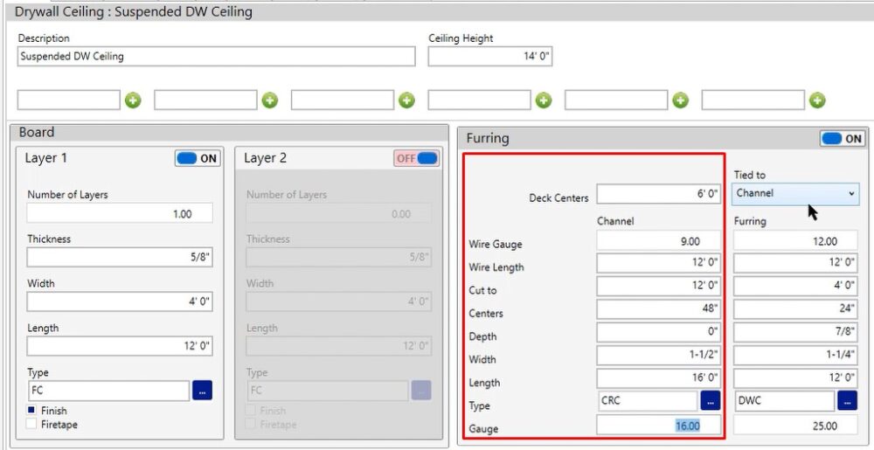Click the Deck Centers field
This screenshot has height=450, width=874.
tap(660, 194)
